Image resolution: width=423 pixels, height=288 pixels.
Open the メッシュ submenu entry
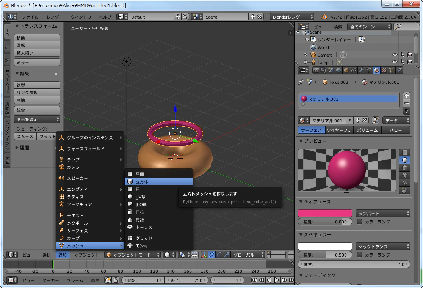point(90,246)
